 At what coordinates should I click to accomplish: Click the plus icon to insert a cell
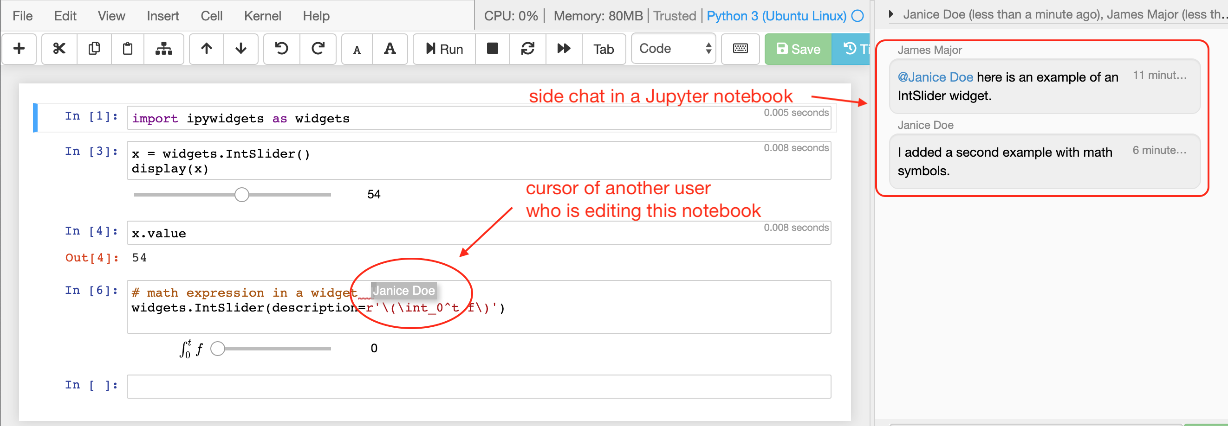point(19,49)
